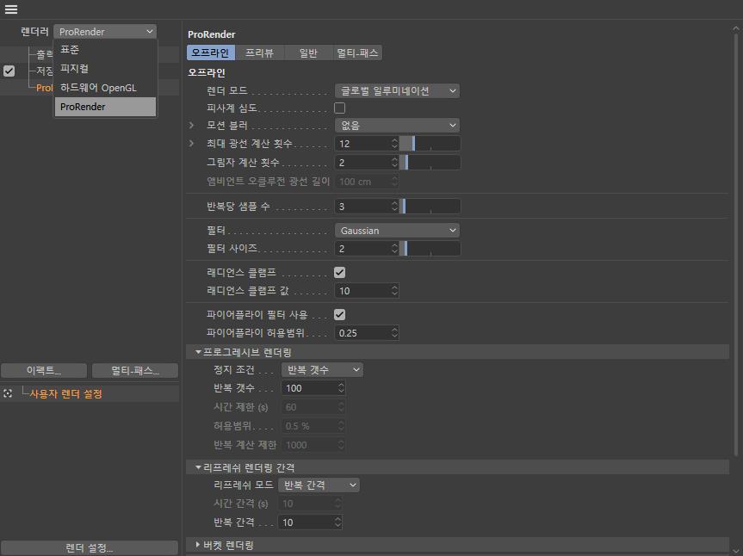Open the 필터 Gaussian dropdown
The image size is (743, 556).
[397, 231]
